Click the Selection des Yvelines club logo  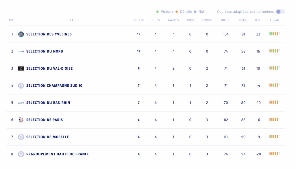click(21, 34)
